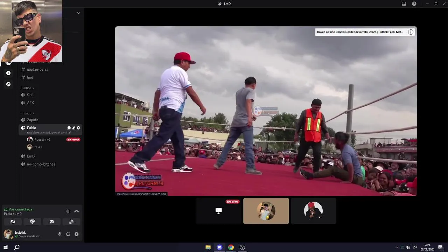Open feskkkk user profile avatar

click(x=8, y=234)
